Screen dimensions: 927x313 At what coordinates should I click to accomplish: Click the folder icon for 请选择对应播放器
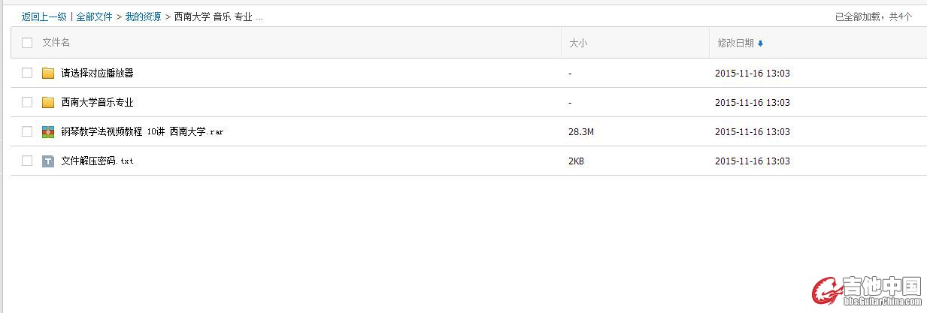pos(48,73)
